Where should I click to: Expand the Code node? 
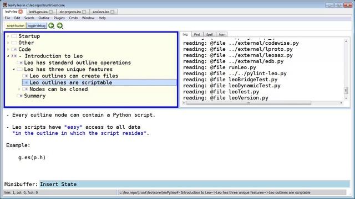[8, 49]
